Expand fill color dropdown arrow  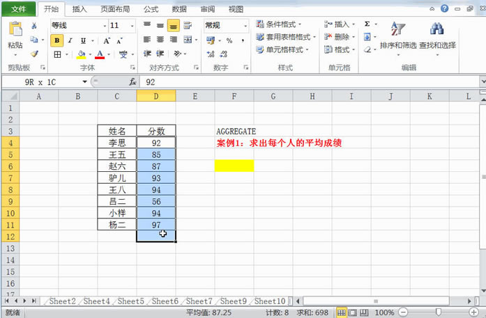click(90, 55)
